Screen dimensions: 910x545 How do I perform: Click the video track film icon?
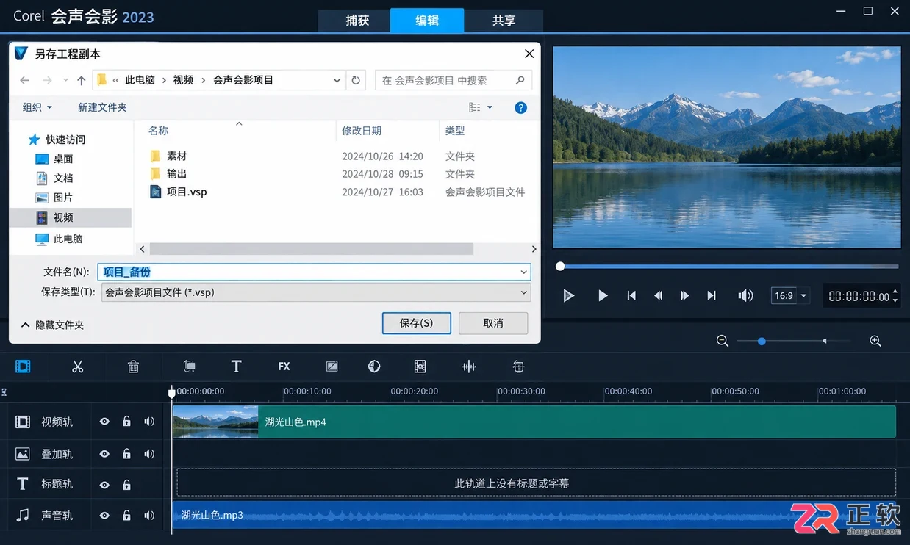pos(23,422)
